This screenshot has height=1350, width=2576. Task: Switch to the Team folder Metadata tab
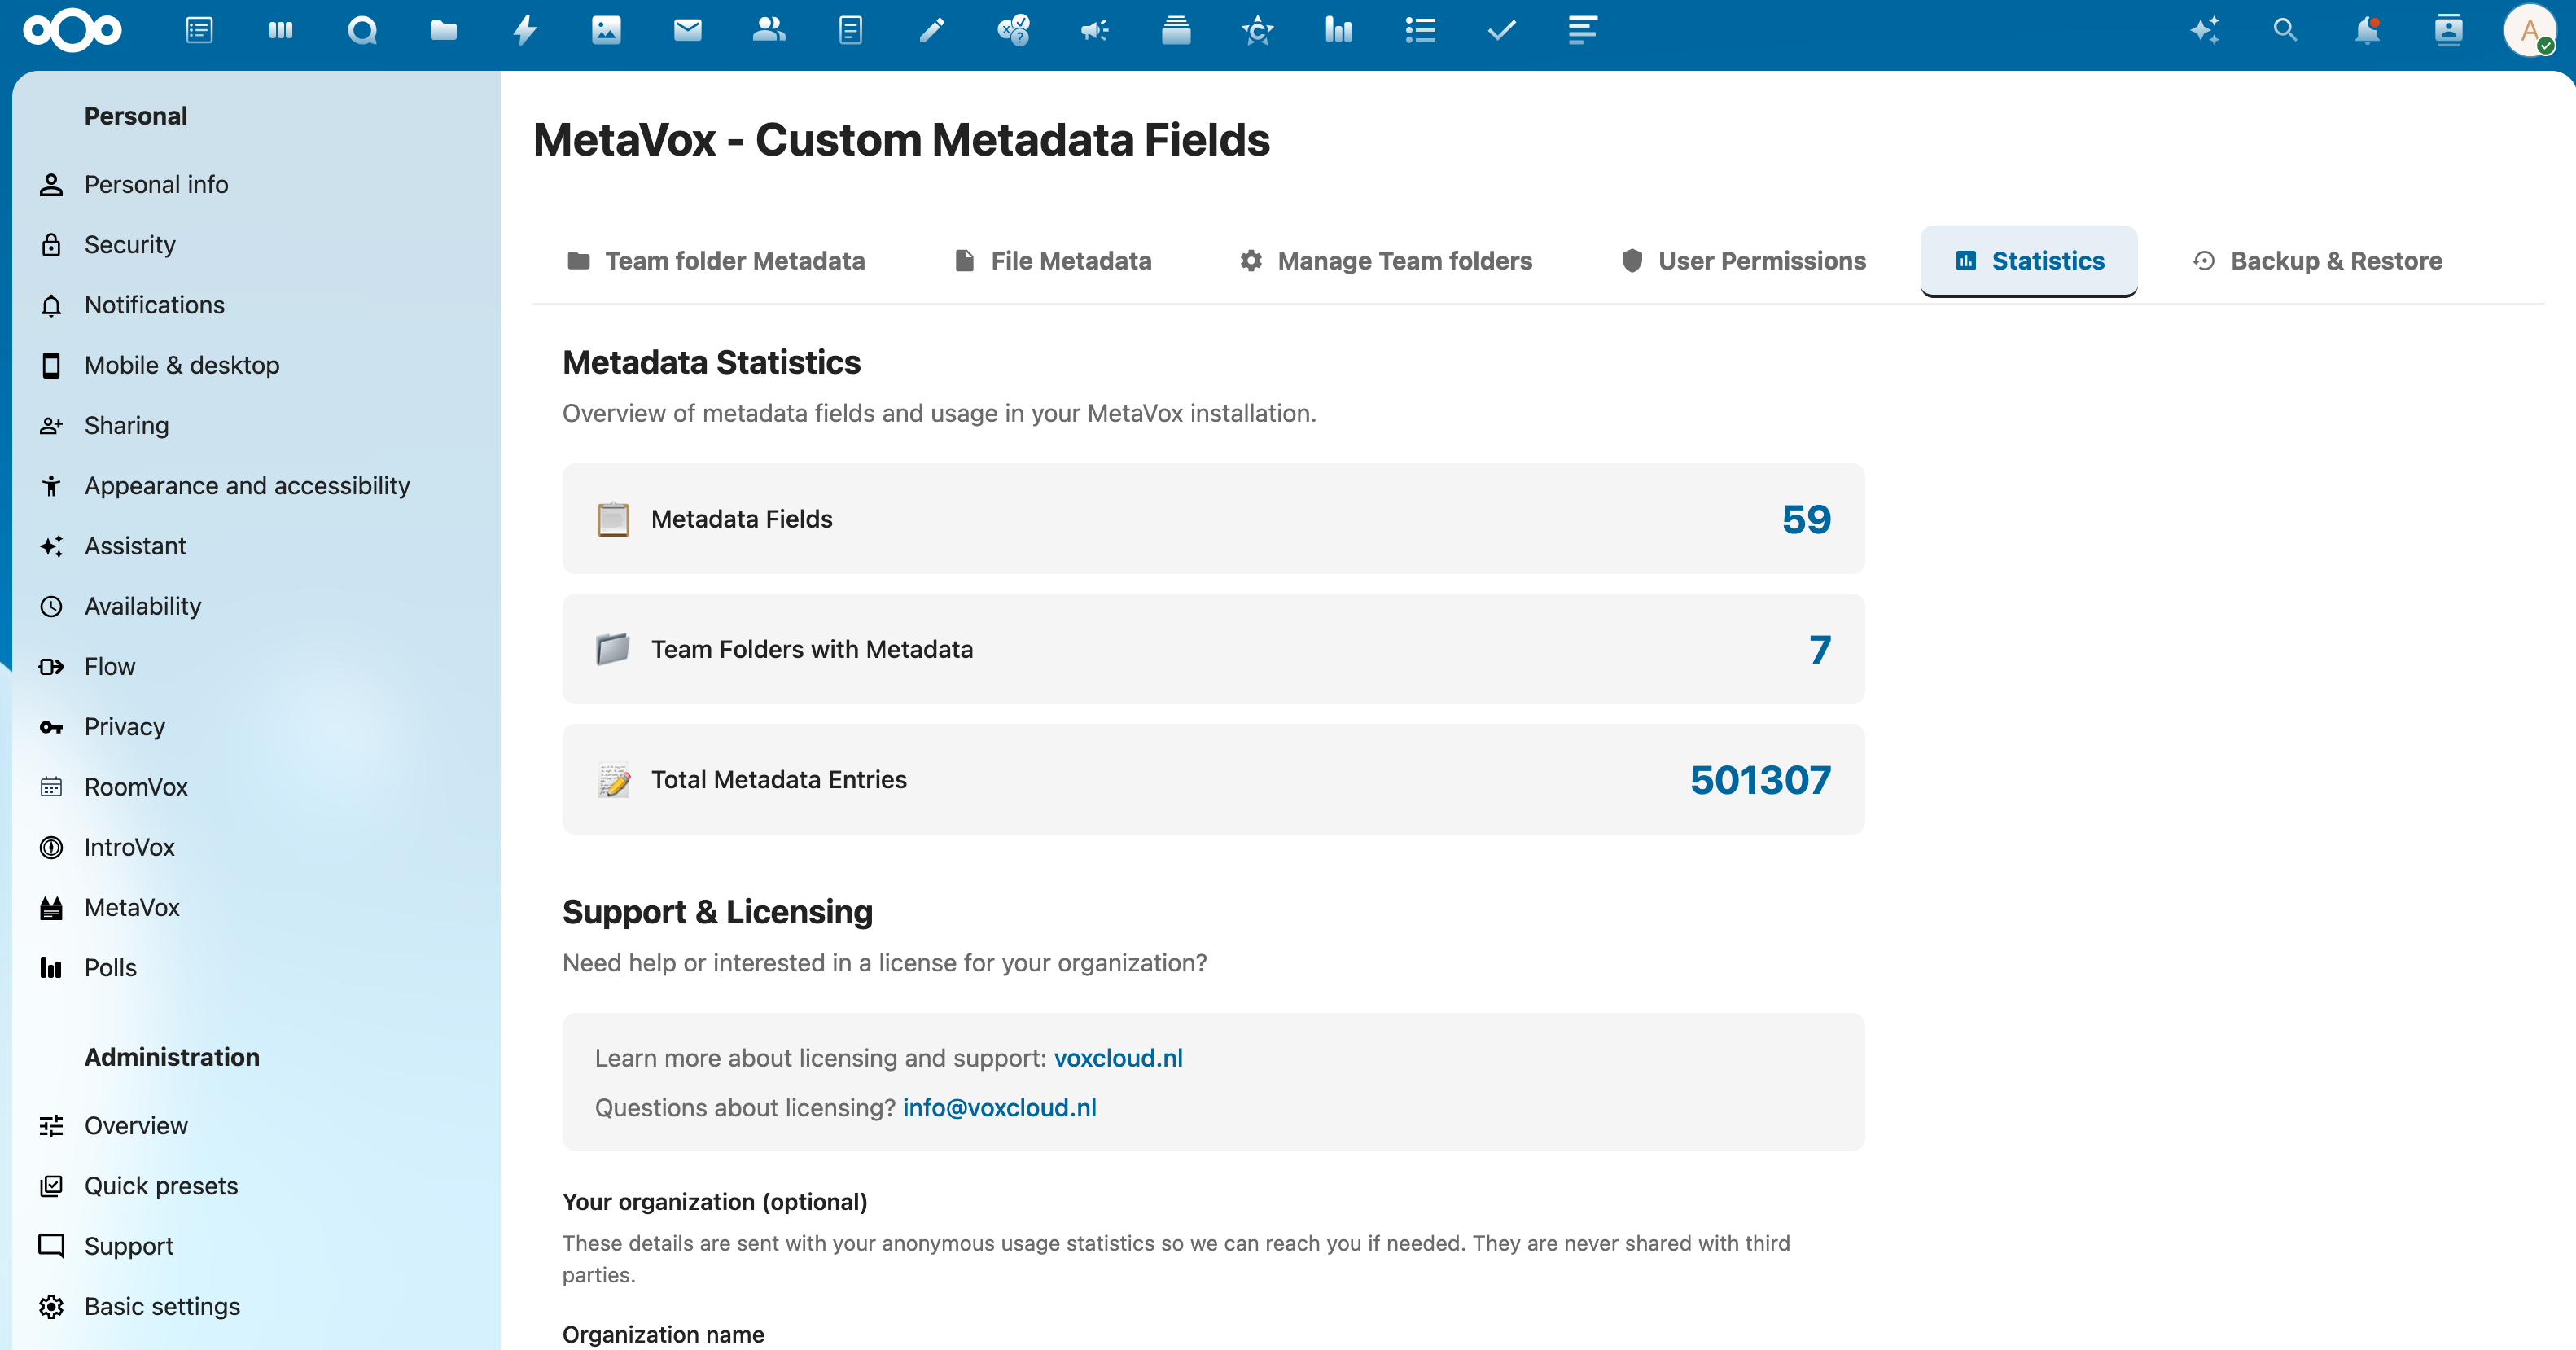click(716, 261)
